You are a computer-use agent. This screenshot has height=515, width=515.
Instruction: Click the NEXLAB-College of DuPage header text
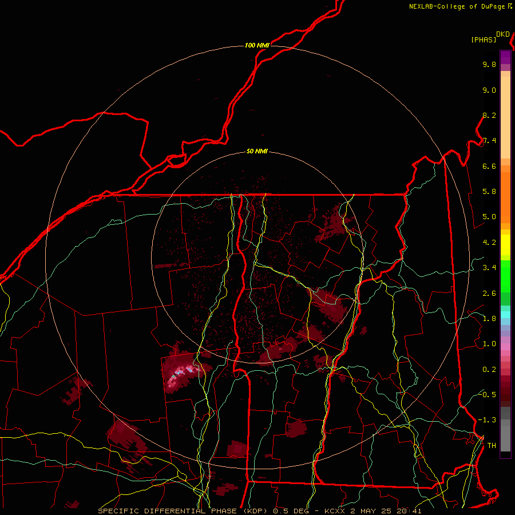tap(457, 6)
